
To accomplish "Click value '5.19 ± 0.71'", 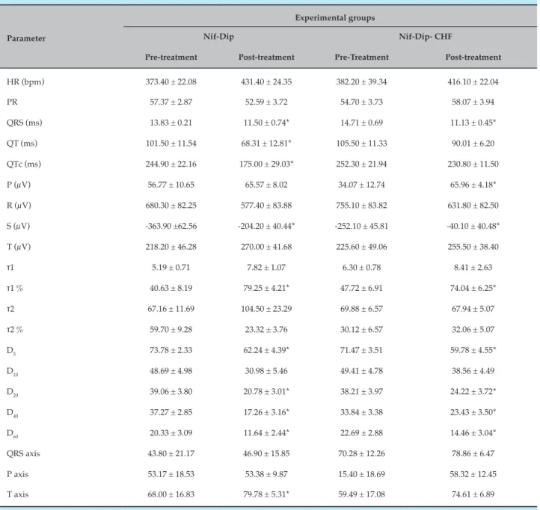I will point(171,267).
